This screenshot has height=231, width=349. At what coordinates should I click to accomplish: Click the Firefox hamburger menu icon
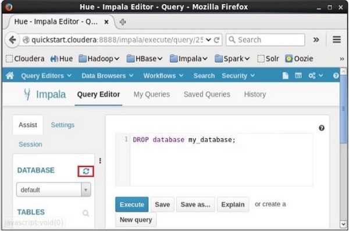[337, 40]
